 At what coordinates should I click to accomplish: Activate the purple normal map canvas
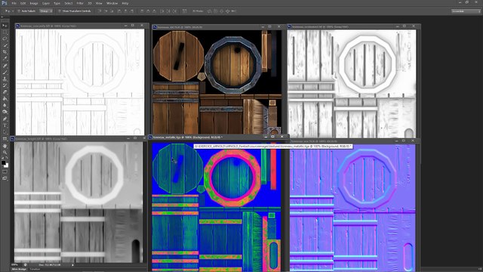click(352, 207)
